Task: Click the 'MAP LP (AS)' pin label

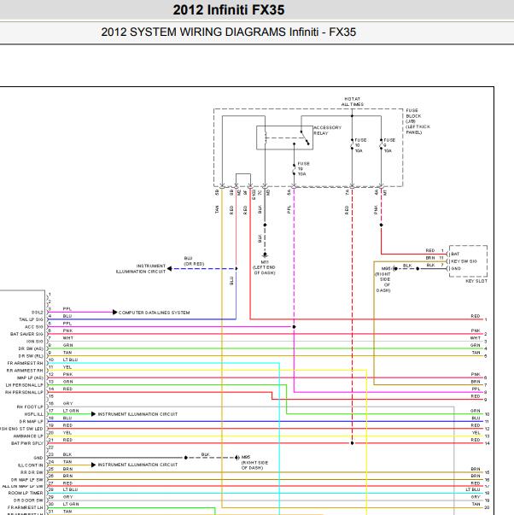Action: (30, 377)
